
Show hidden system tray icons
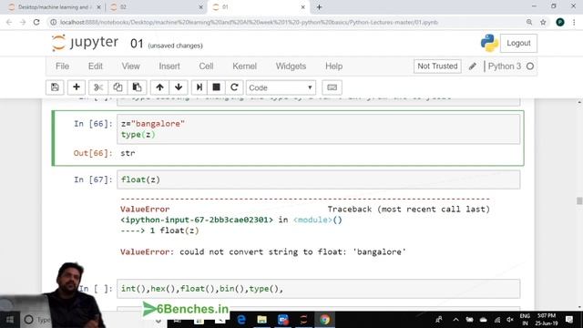pyautogui.click(x=455, y=320)
